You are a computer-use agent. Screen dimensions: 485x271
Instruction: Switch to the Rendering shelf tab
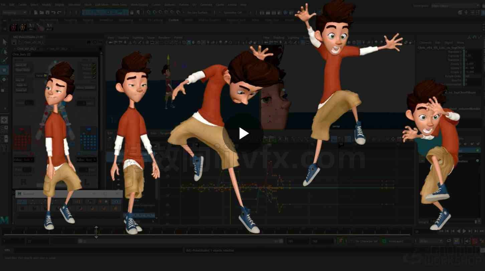tap(126, 20)
